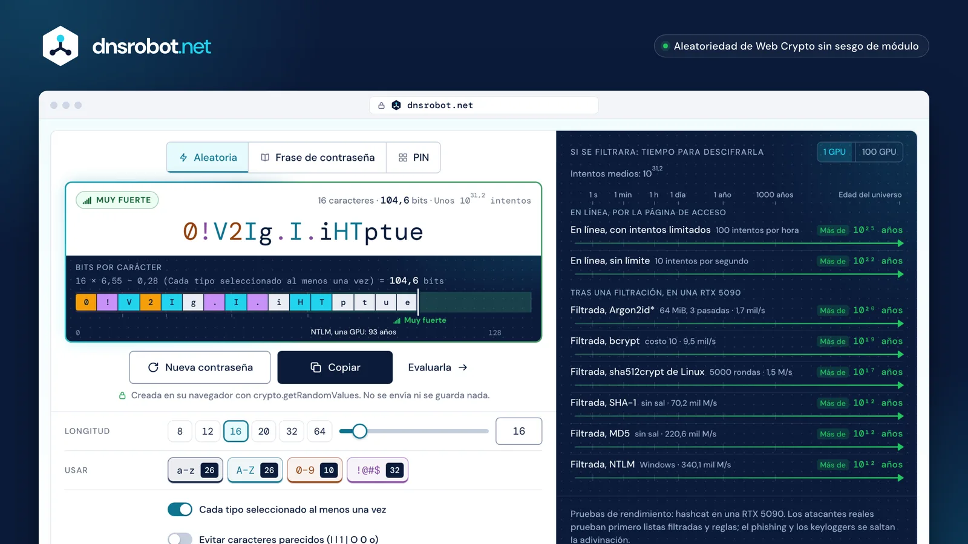Click the 'Aleatoriedad de Web Crypto' status badge
This screenshot has height=544, width=968.
[791, 46]
